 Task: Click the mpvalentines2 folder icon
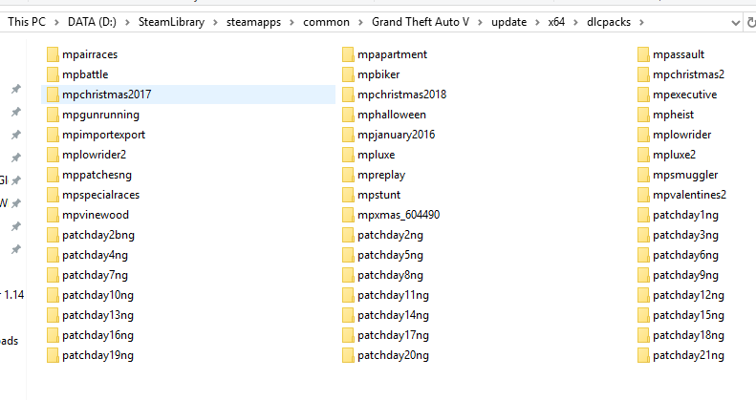[x=643, y=195]
